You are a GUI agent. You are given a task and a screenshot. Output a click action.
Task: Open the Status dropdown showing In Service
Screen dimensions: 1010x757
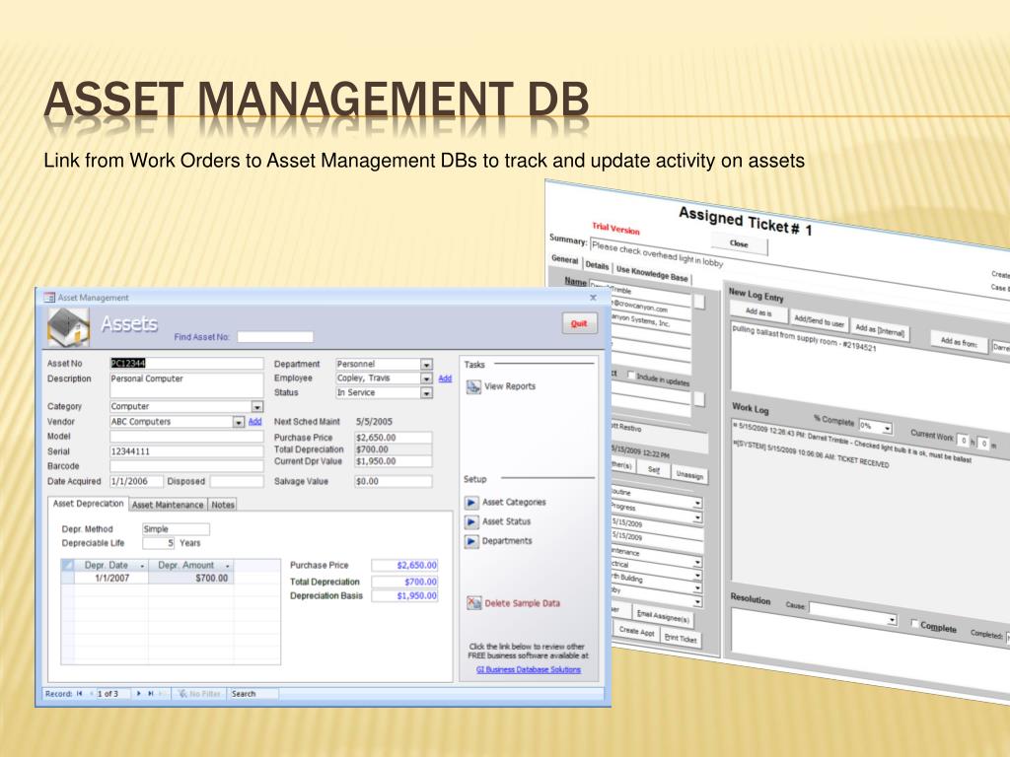pyautogui.click(x=426, y=392)
